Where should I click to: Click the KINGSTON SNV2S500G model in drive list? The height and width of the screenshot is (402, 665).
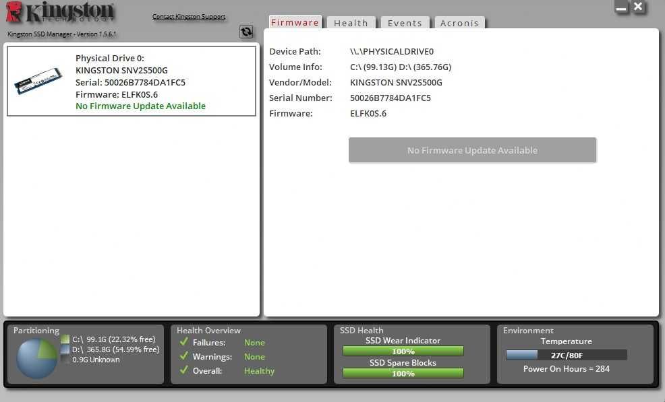point(121,70)
